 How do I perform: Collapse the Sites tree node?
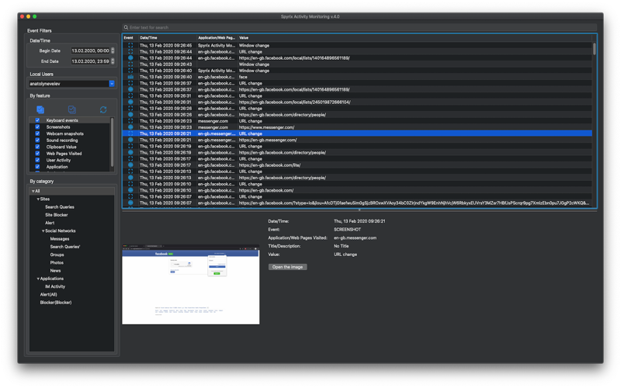pyautogui.click(x=38, y=199)
